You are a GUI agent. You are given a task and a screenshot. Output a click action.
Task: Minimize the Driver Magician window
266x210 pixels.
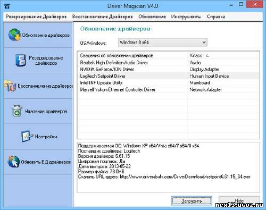[231, 5]
